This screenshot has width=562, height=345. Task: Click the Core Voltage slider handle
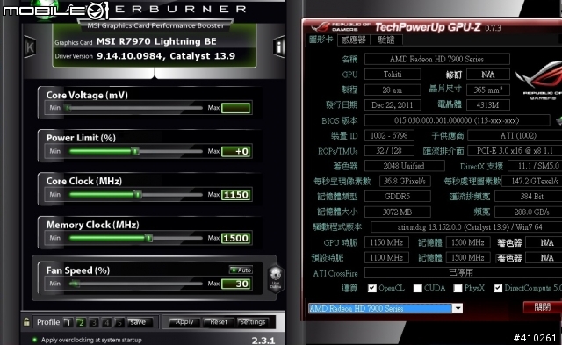tap(67, 107)
